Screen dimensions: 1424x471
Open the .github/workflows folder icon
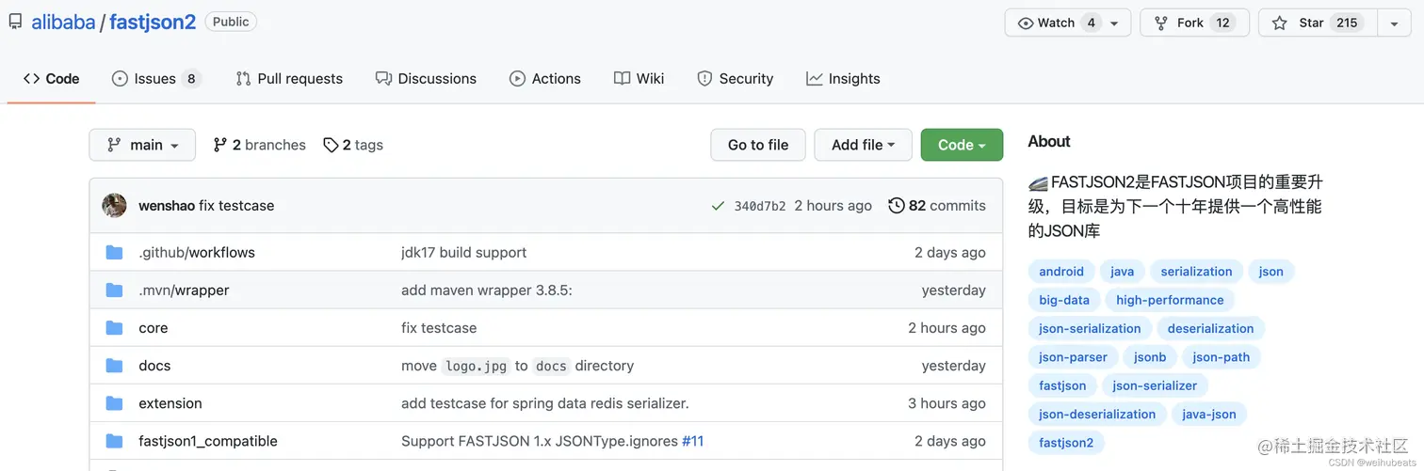coord(115,253)
